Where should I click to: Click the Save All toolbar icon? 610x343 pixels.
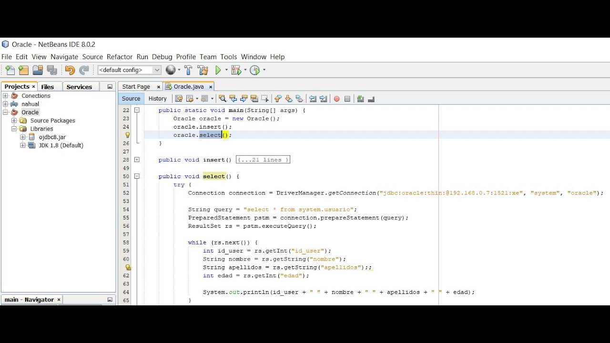click(52, 70)
